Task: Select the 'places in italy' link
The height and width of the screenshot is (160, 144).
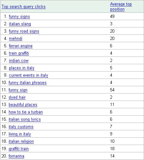Action: pos(22,68)
